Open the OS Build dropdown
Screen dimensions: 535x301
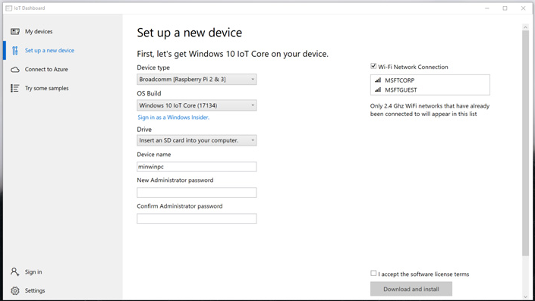[x=197, y=105]
